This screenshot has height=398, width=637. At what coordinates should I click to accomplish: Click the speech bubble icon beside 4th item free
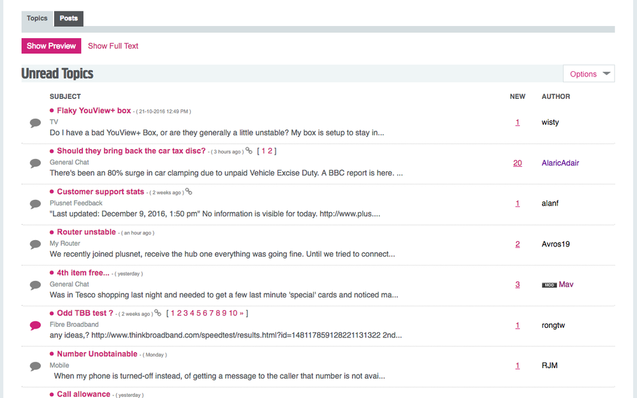35,285
